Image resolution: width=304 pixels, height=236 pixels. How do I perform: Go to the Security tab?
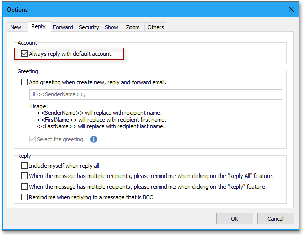89,27
